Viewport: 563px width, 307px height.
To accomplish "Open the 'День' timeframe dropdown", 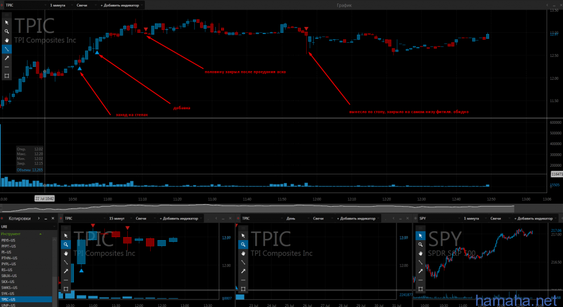I will [x=297, y=218].
